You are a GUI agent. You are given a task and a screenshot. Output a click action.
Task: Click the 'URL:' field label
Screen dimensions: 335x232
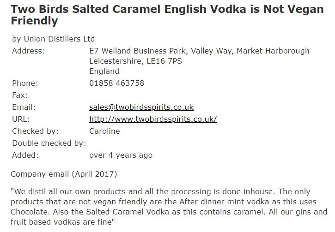(x=21, y=119)
